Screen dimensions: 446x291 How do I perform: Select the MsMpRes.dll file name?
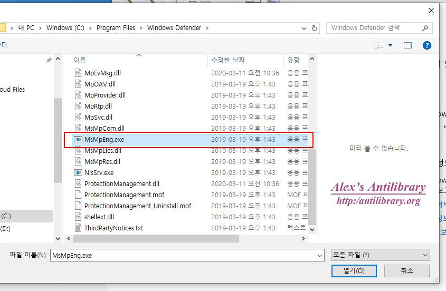pos(102,162)
